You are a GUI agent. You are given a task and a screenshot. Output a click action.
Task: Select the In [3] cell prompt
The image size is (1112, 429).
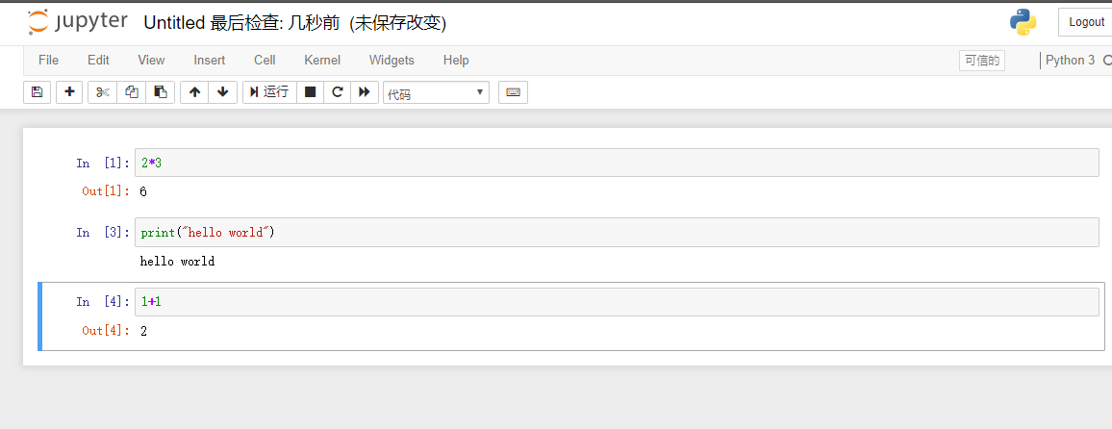(x=103, y=233)
